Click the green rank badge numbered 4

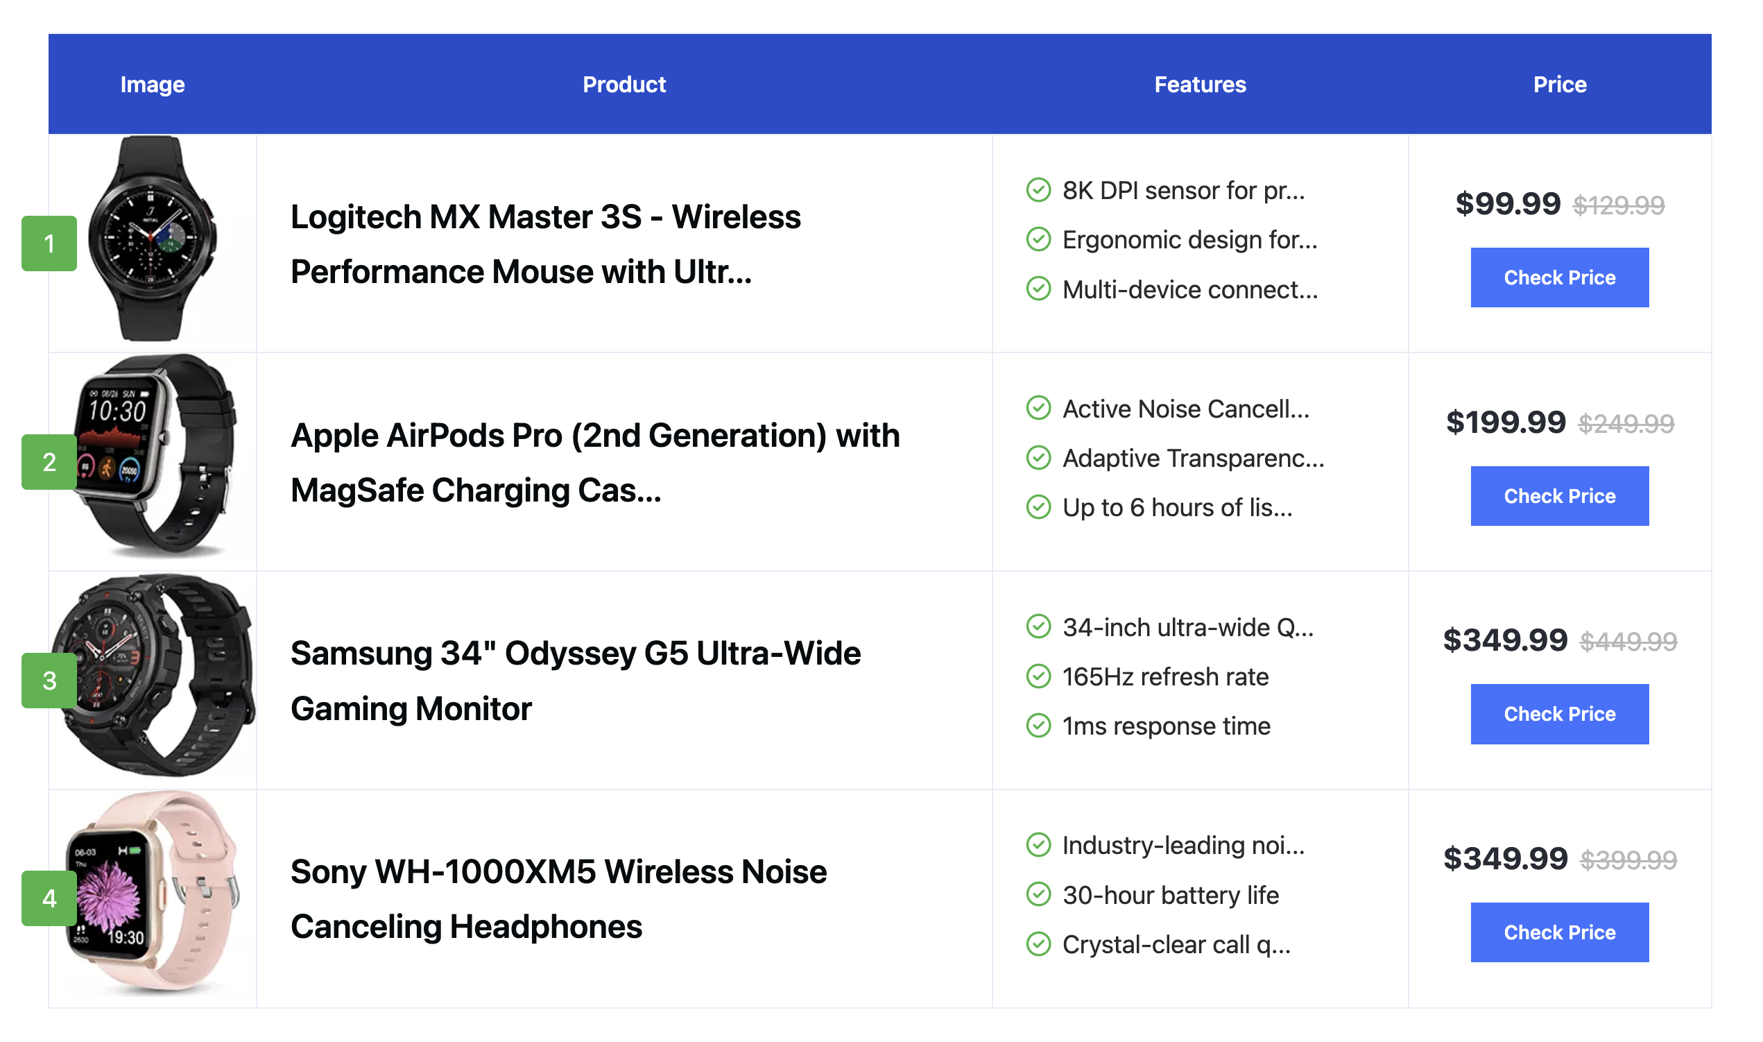(49, 898)
